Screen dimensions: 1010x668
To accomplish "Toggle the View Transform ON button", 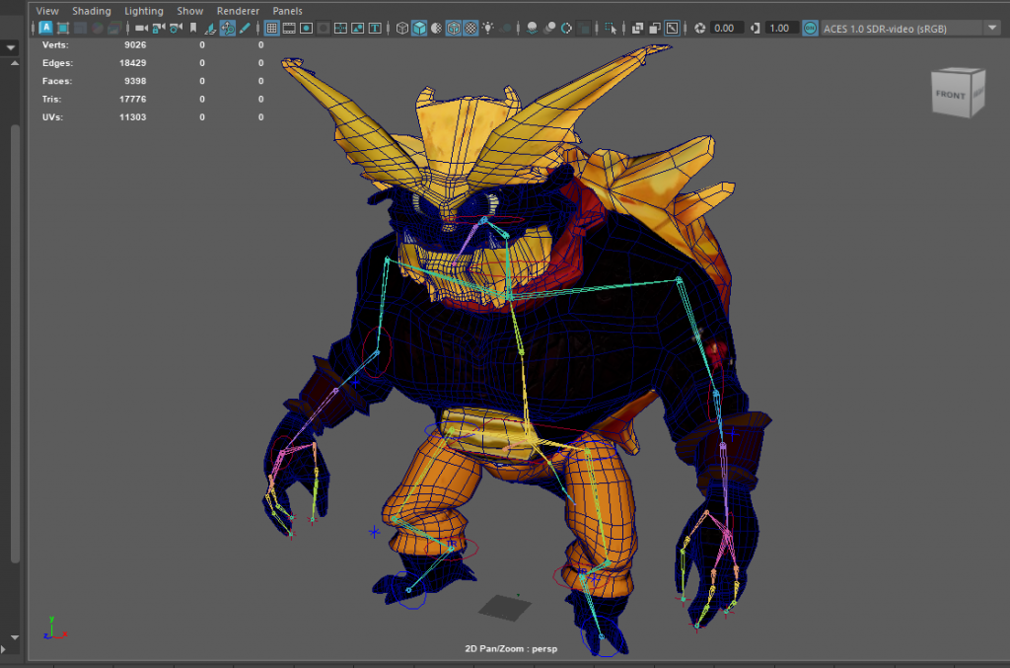I will (x=811, y=28).
